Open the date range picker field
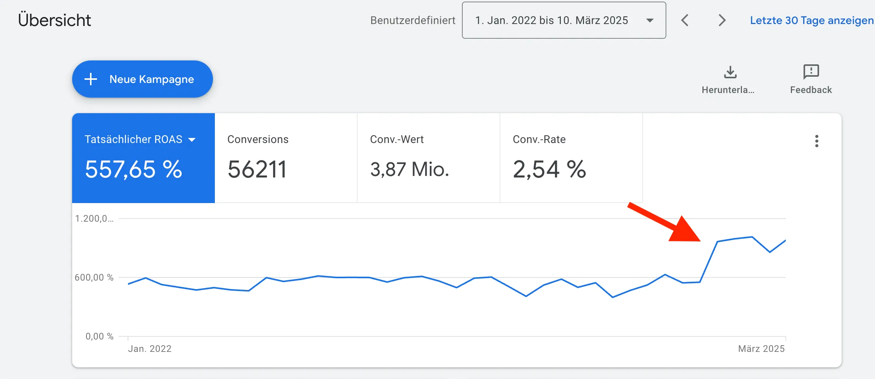875x379 pixels. coord(552,20)
